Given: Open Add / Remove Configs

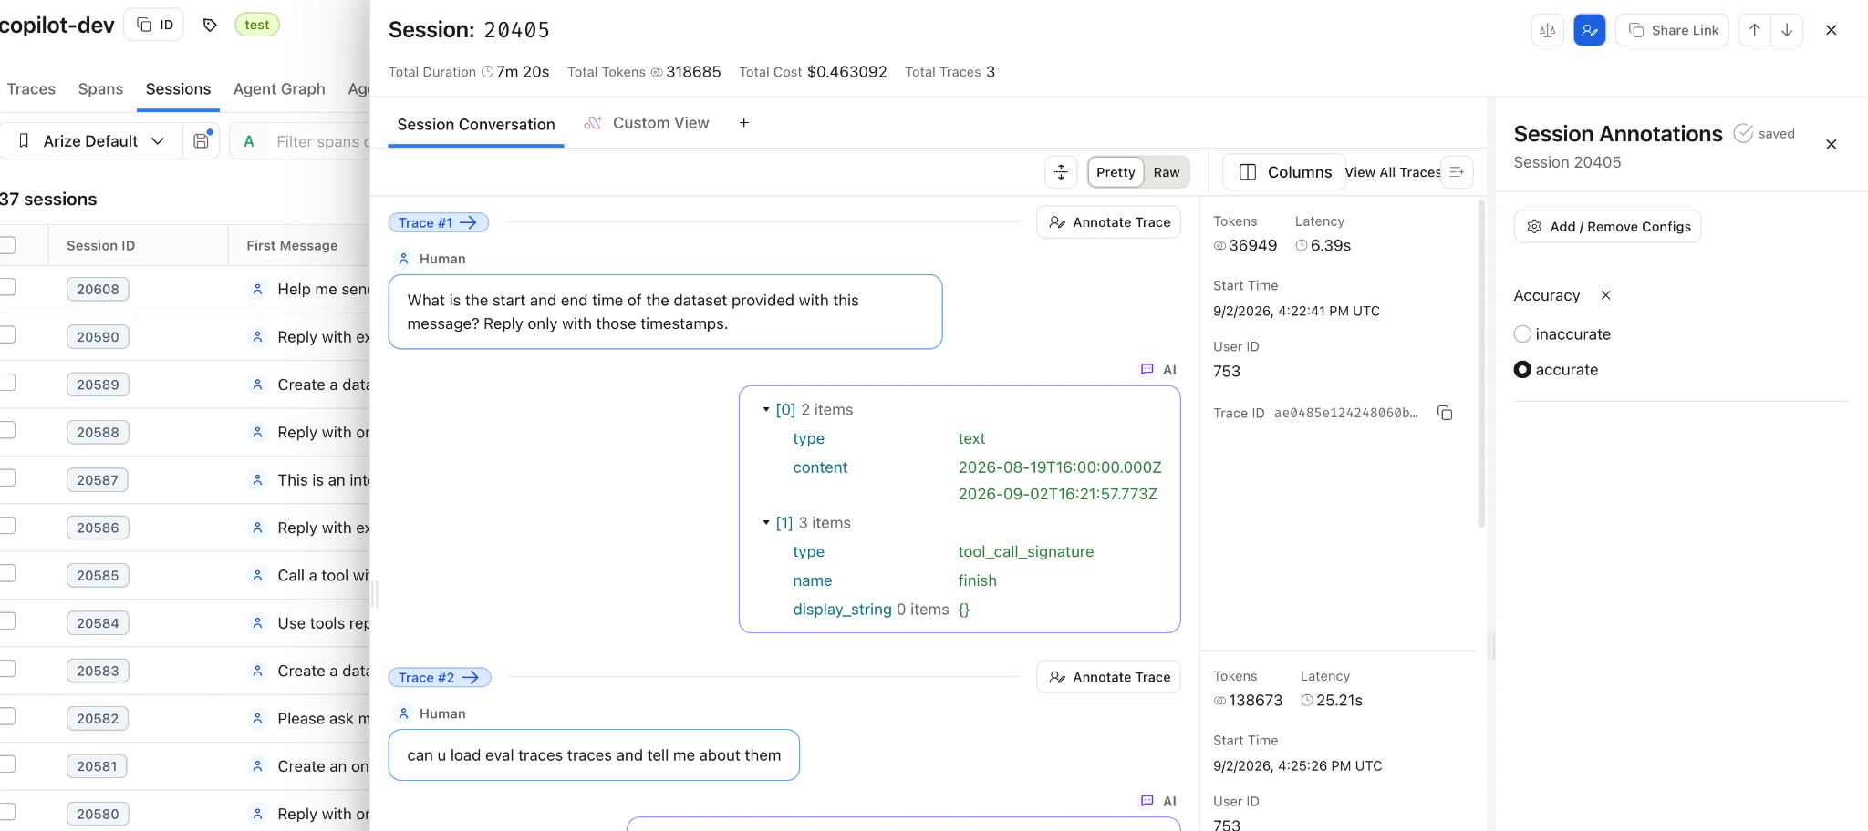Looking at the screenshot, I should (x=1607, y=227).
